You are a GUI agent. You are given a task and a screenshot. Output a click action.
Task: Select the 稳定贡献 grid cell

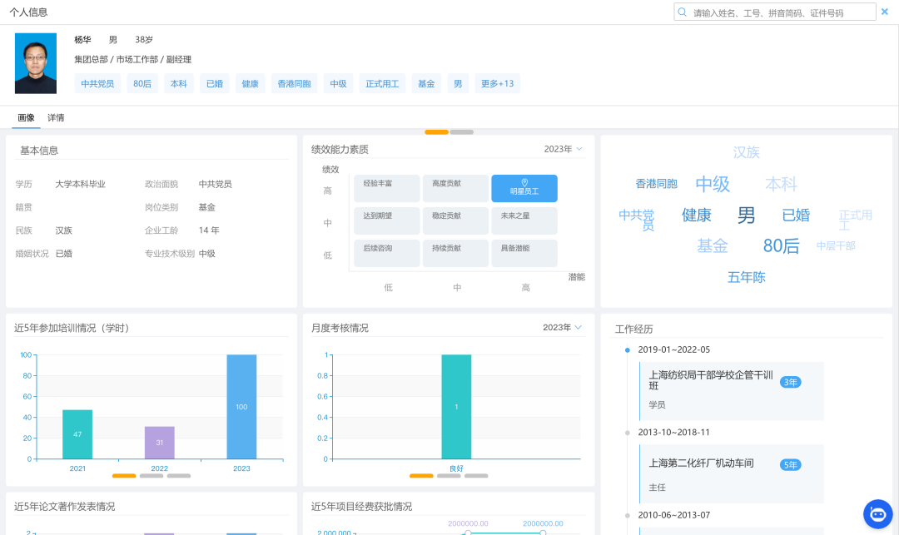click(455, 220)
